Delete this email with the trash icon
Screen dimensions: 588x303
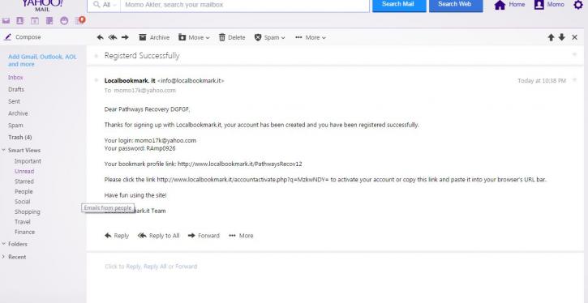pyautogui.click(x=232, y=37)
